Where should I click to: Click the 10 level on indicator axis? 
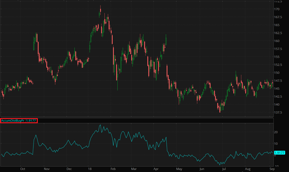[x=276, y=143]
